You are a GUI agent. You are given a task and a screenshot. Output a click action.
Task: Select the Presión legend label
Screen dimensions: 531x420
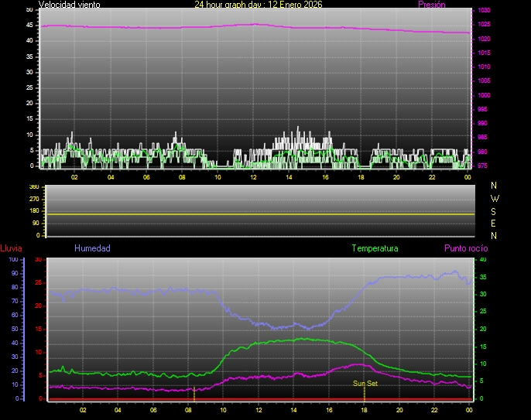[431, 5]
